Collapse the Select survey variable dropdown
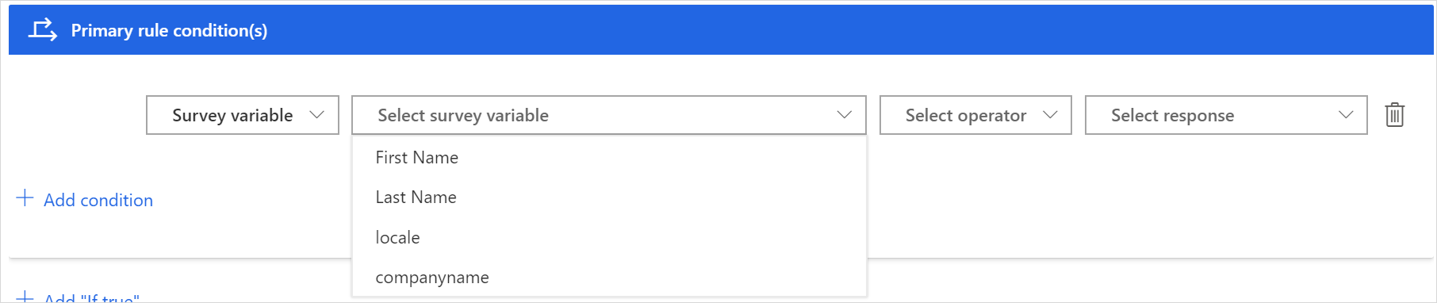This screenshot has height=303, width=1437. coord(609,115)
